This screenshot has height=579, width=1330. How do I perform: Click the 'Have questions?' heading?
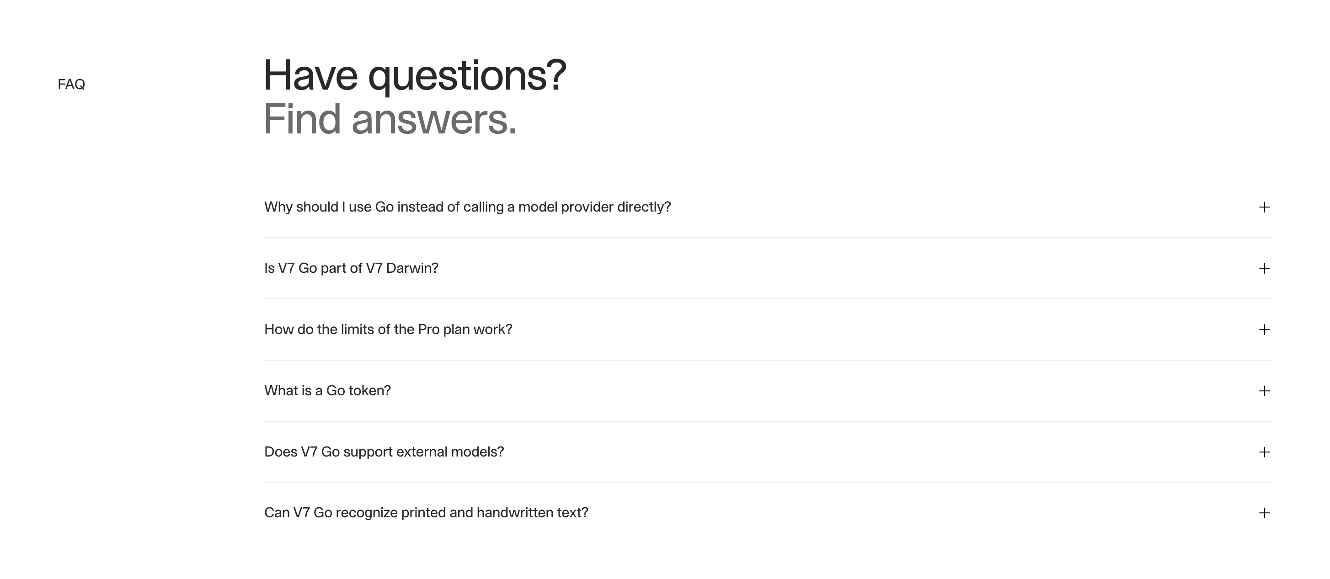[x=415, y=75]
